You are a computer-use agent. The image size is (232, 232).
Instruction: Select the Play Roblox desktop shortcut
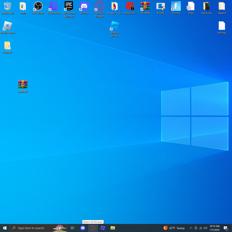click(x=53, y=8)
